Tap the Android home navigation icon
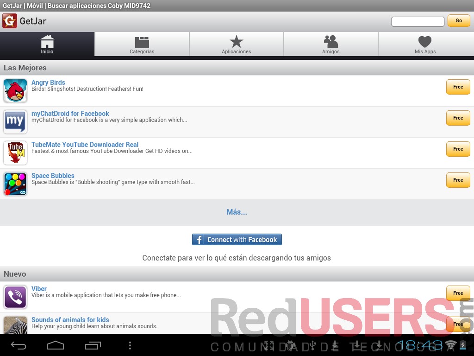The image size is (474, 356). (56, 345)
